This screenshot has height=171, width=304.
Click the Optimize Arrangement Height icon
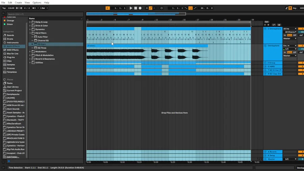tap(274, 25)
